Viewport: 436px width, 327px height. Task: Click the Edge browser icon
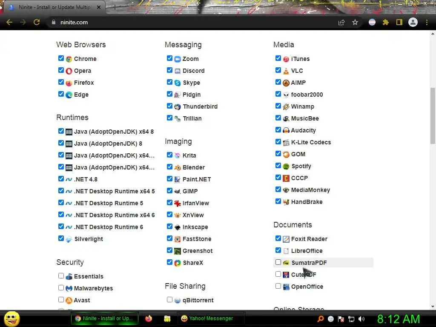(x=69, y=95)
